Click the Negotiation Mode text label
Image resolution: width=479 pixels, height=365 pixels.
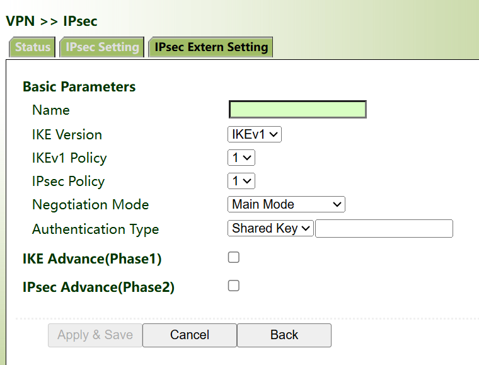(91, 205)
